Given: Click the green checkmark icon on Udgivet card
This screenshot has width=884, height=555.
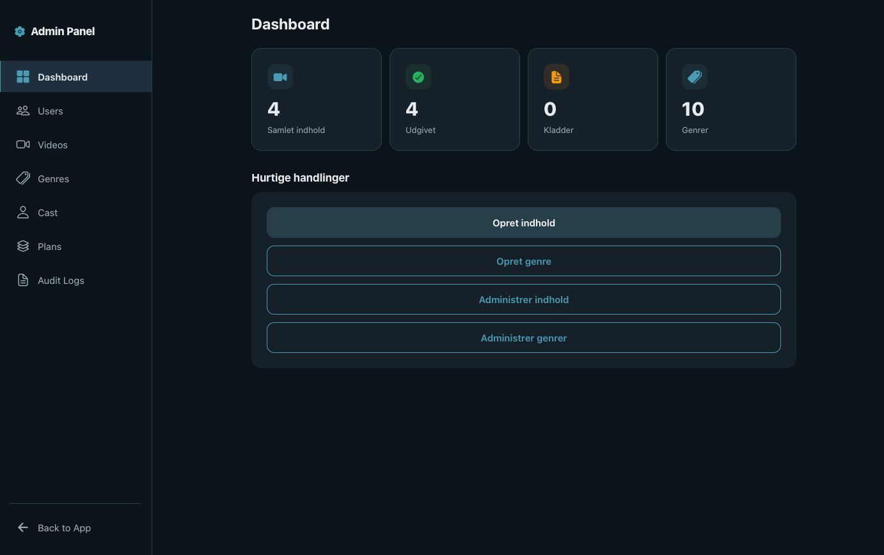Looking at the screenshot, I should (x=418, y=77).
